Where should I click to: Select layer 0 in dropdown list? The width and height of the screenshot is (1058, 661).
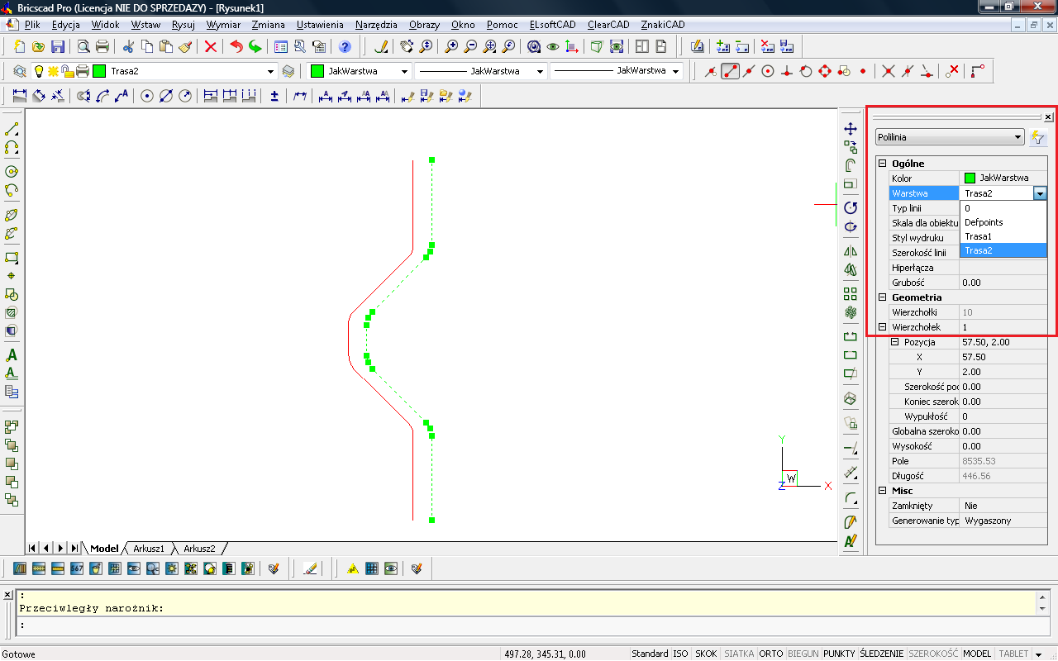coord(1003,208)
